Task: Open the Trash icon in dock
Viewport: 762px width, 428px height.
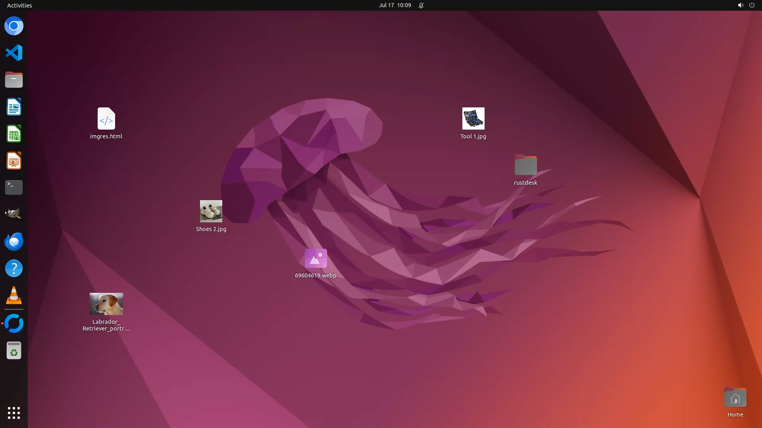Action: [14, 351]
